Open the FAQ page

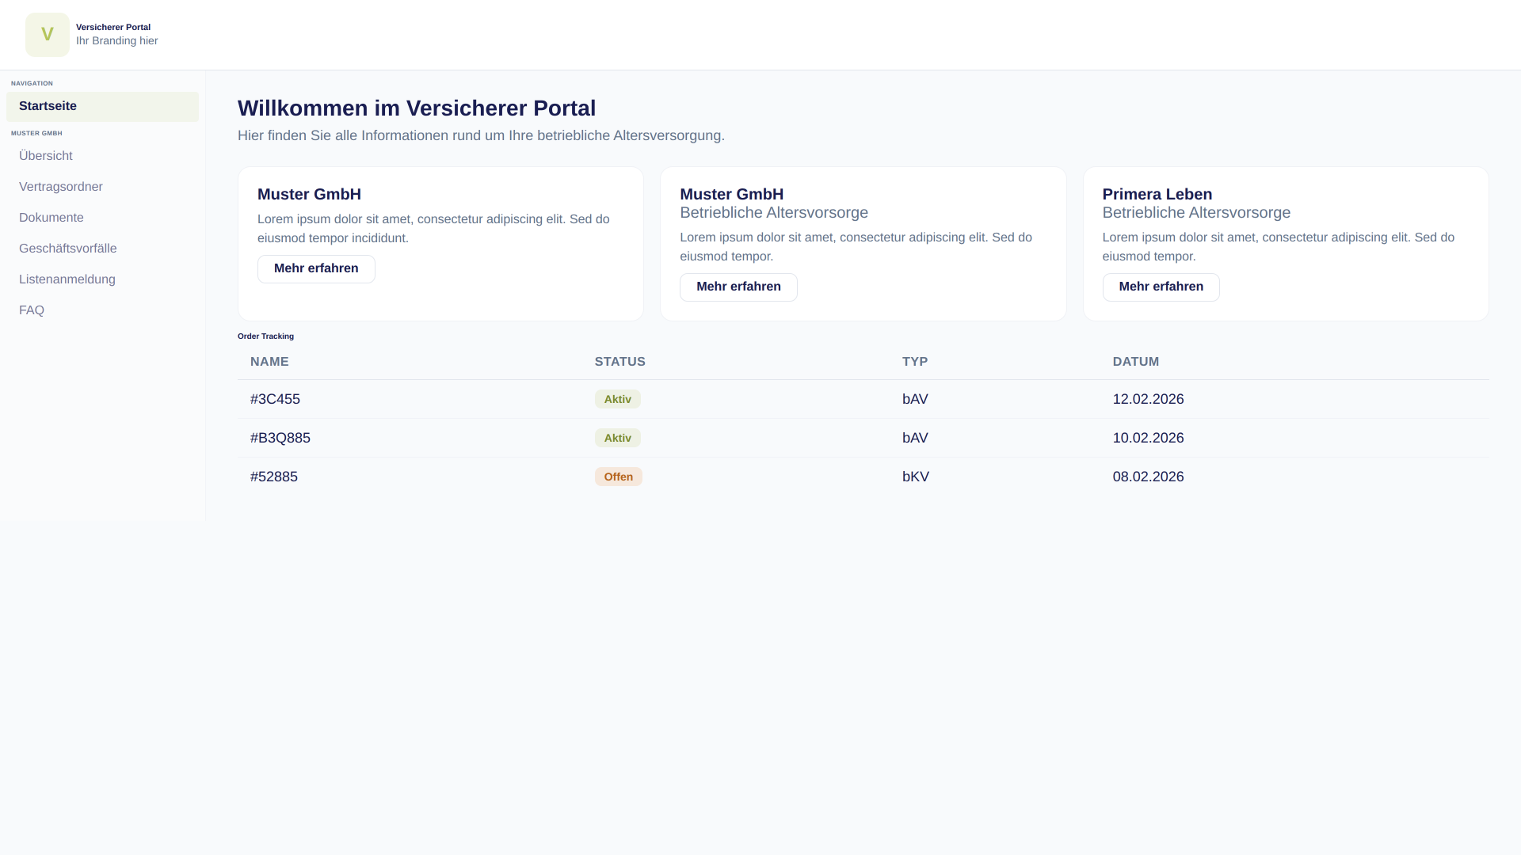[32, 310]
